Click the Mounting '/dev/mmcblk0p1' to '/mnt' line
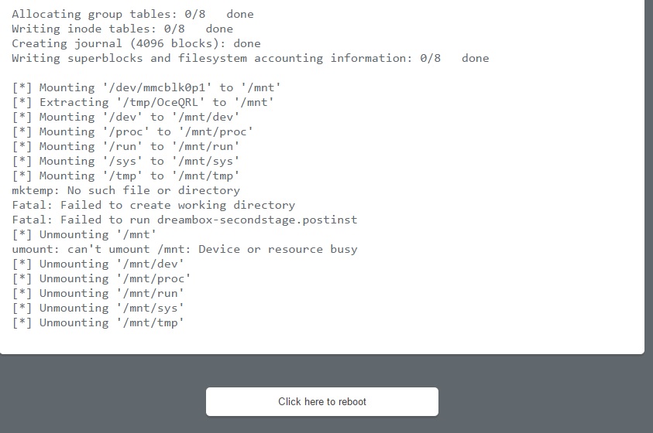The height and width of the screenshot is (433, 653). (x=146, y=87)
